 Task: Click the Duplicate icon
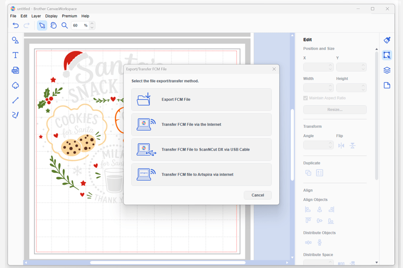pos(308,173)
